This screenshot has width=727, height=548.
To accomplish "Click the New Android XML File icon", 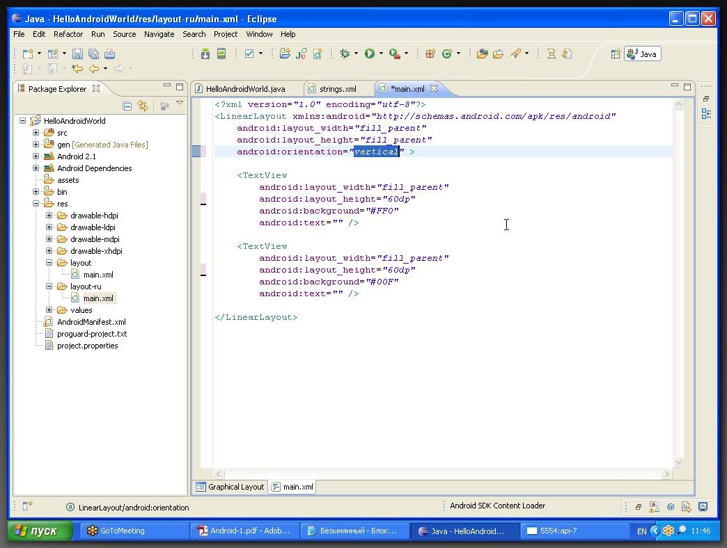I will coord(318,54).
